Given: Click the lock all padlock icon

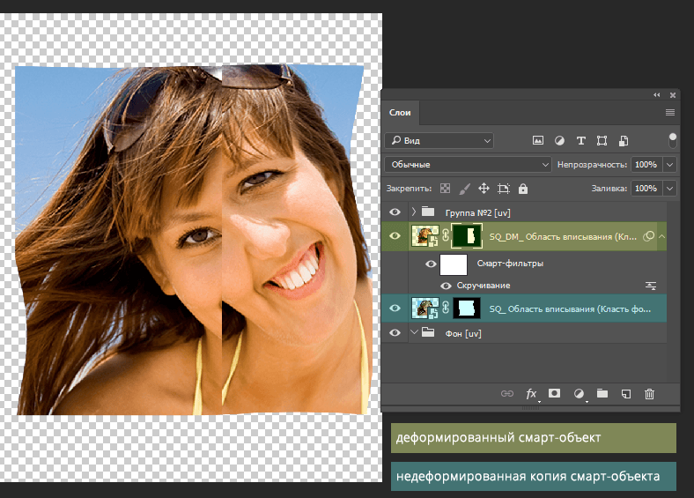Looking at the screenshot, I should pos(523,189).
